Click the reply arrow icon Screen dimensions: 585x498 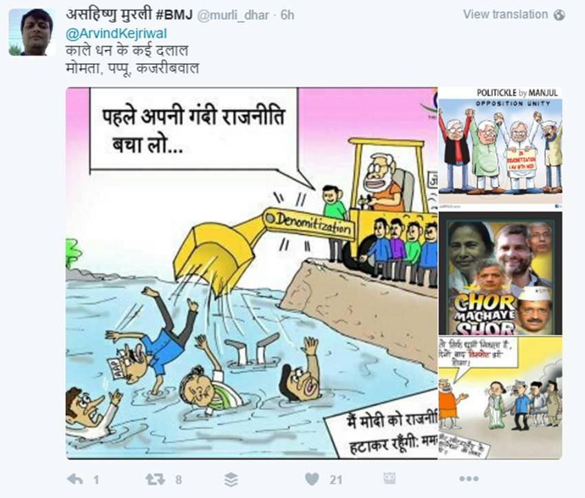click(x=75, y=479)
